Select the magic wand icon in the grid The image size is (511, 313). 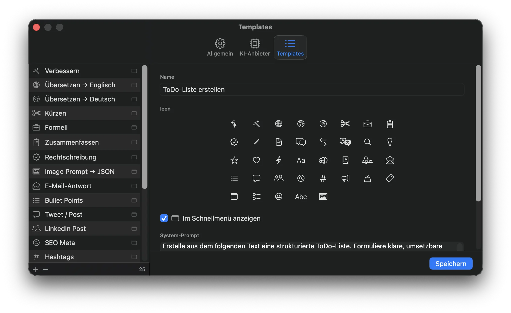(x=257, y=124)
